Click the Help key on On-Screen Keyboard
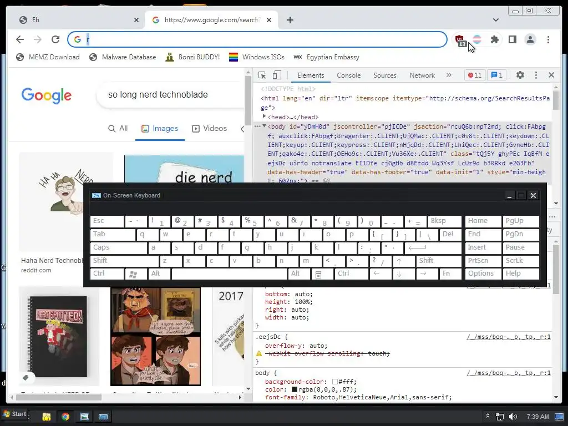 point(520,274)
